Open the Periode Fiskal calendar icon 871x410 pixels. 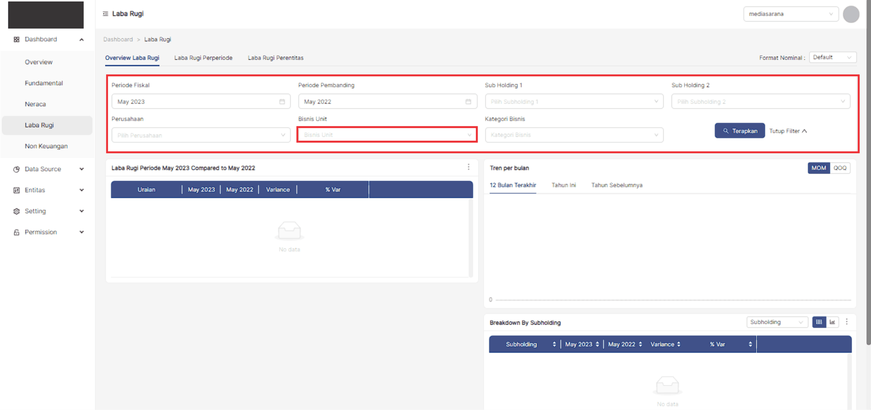pos(282,102)
